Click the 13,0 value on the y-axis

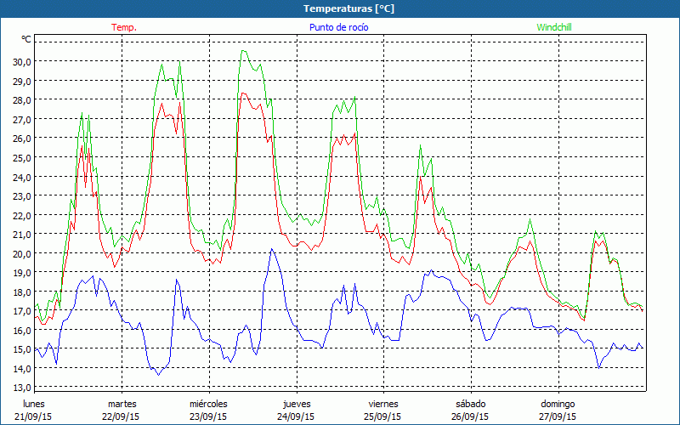pyautogui.click(x=21, y=388)
